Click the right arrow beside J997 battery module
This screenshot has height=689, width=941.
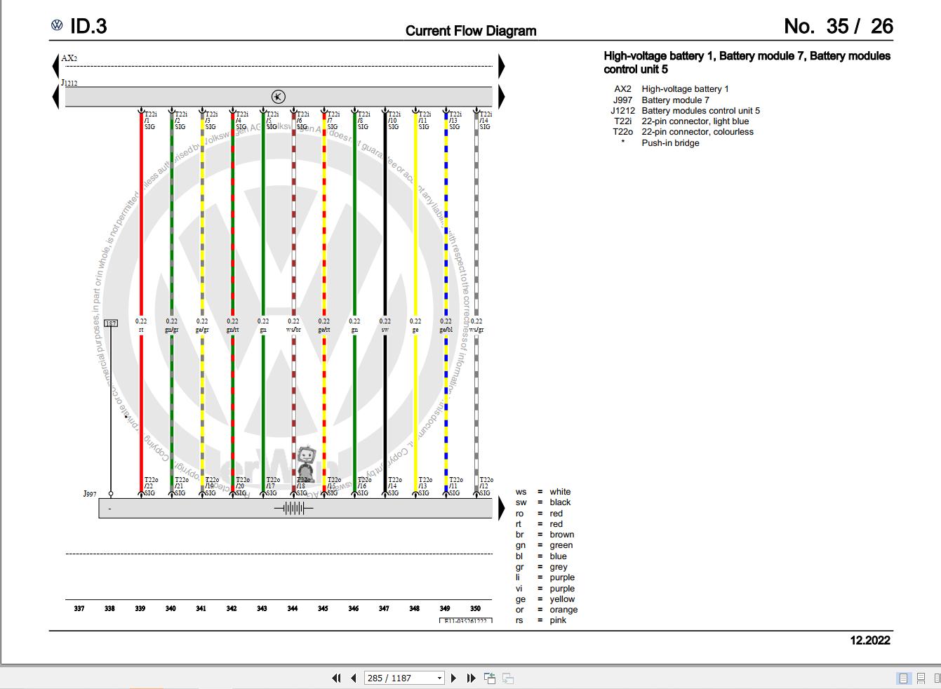tap(502, 508)
